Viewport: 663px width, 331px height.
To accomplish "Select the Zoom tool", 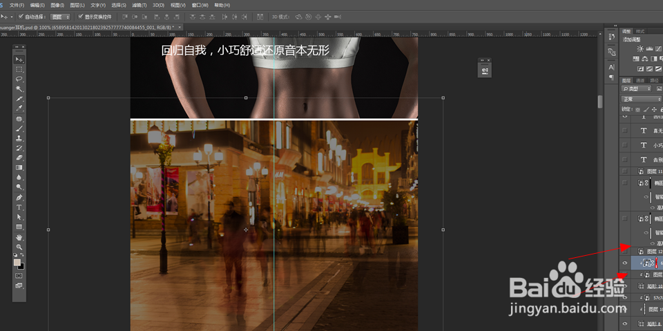I will pos(19,247).
